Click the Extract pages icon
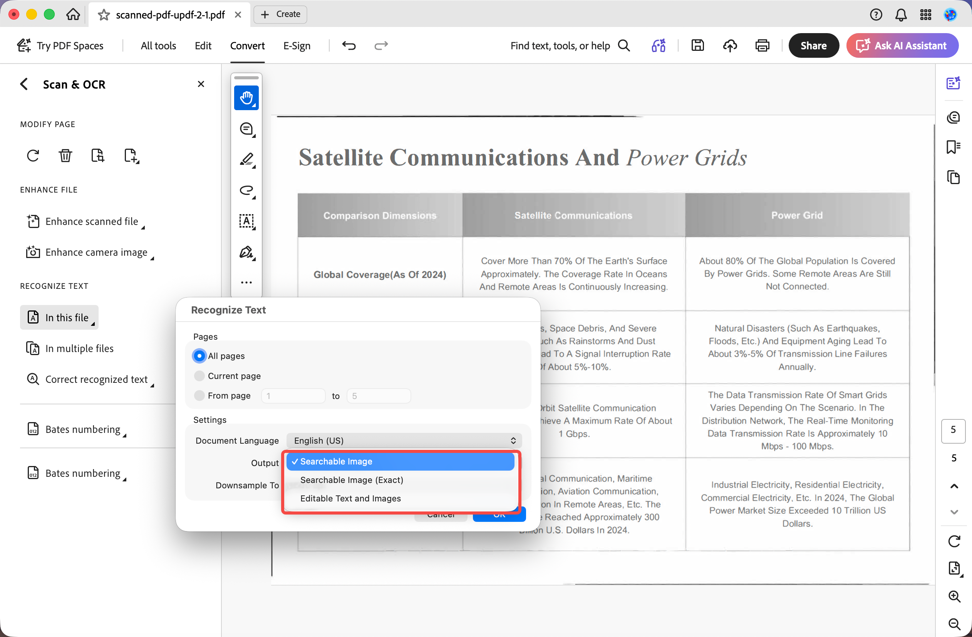 coord(97,156)
